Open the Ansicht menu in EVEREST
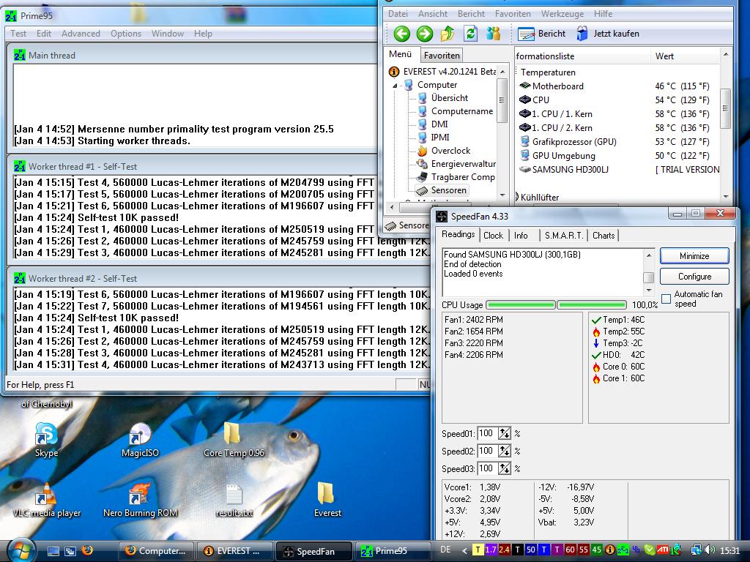This screenshot has width=750, height=562. pyautogui.click(x=433, y=14)
